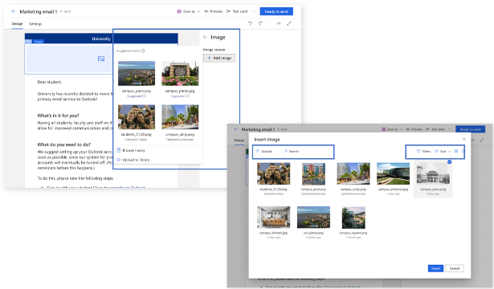Click the info icon beside Suggested under campus_pano.png

pyautogui.click(x=145, y=96)
